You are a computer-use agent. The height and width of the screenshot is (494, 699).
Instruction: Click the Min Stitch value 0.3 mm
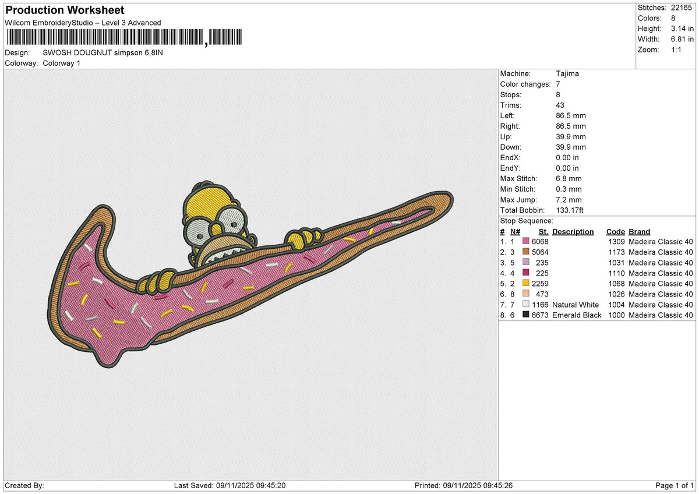tap(569, 189)
